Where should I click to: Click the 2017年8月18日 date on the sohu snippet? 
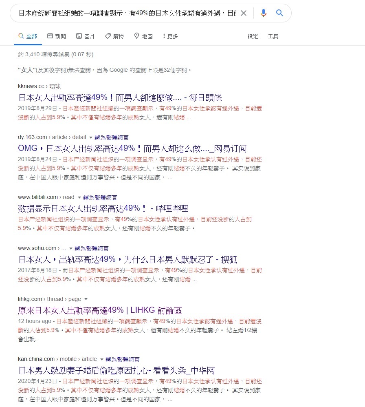point(37,270)
